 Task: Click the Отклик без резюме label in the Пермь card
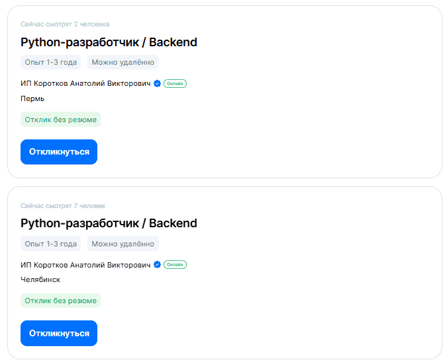pyautogui.click(x=60, y=120)
